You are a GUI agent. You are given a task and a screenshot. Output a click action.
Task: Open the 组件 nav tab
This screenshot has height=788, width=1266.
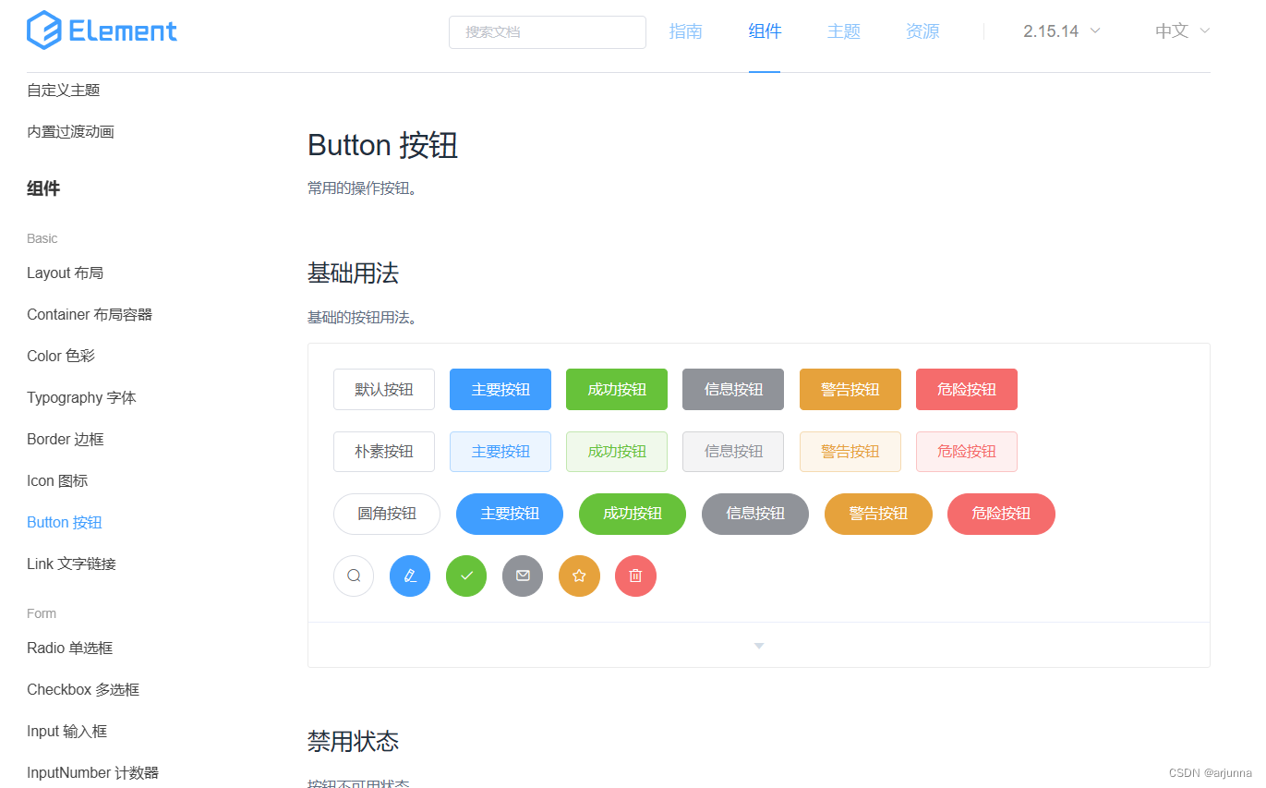coord(765,31)
